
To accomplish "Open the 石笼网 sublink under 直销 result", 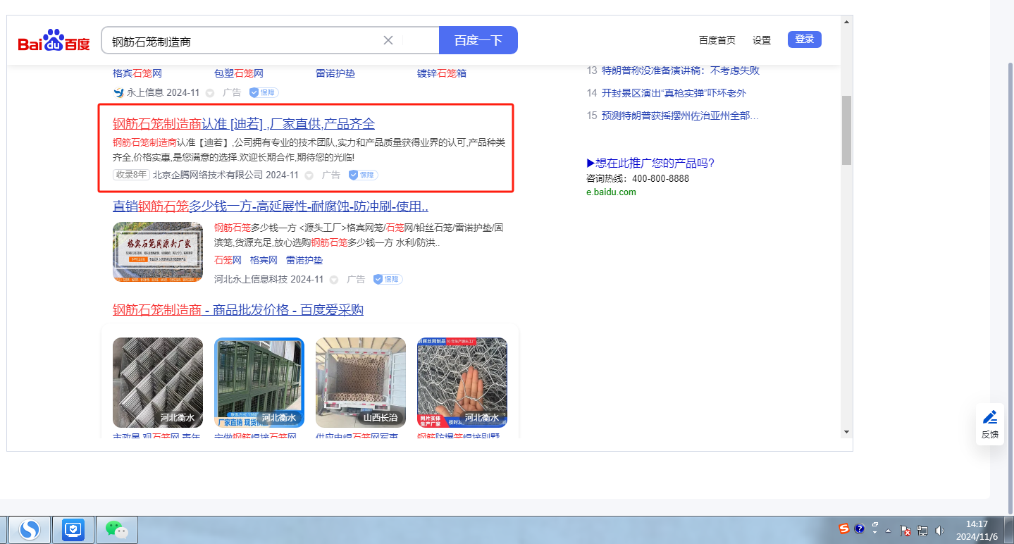I will coord(228,260).
